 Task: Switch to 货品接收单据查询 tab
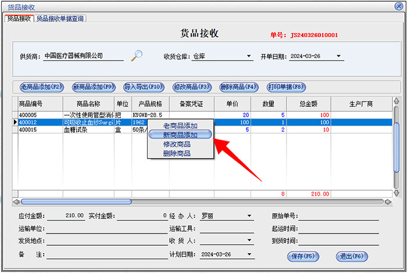pyautogui.click(x=60, y=19)
